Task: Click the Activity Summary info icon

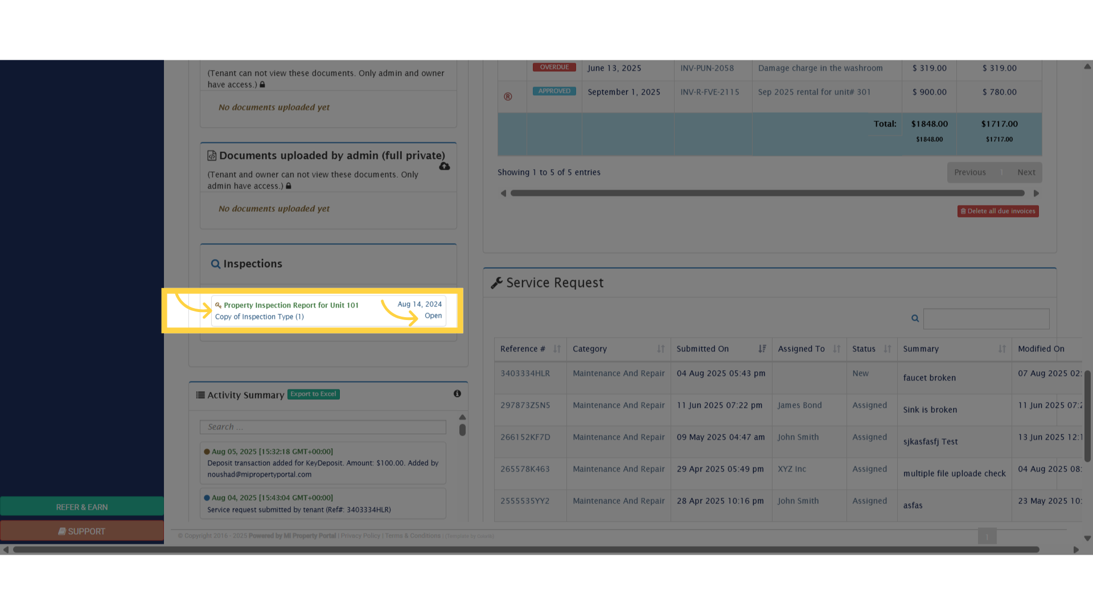Action: pyautogui.click(x=457, y=393)
